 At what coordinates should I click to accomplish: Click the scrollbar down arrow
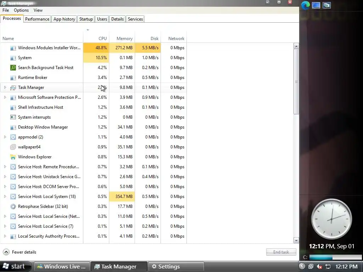click(x=296, y=240)
